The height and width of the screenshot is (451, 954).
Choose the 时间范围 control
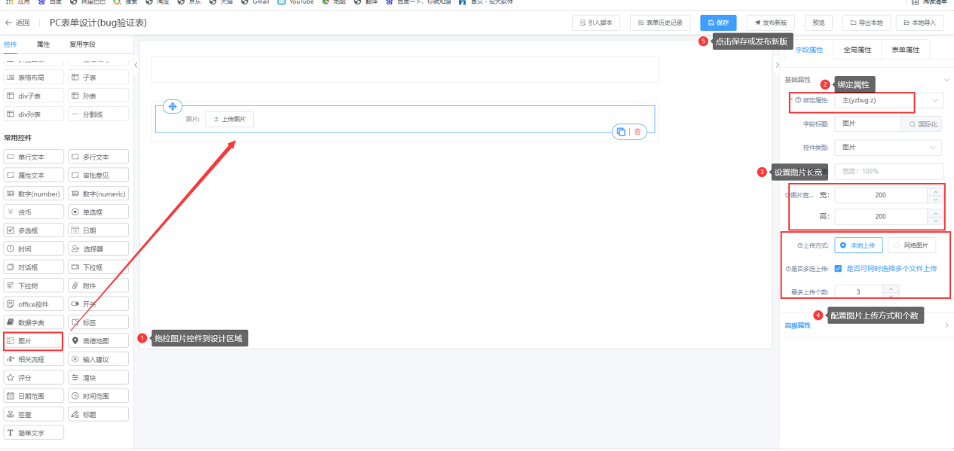tap(98, 396)
